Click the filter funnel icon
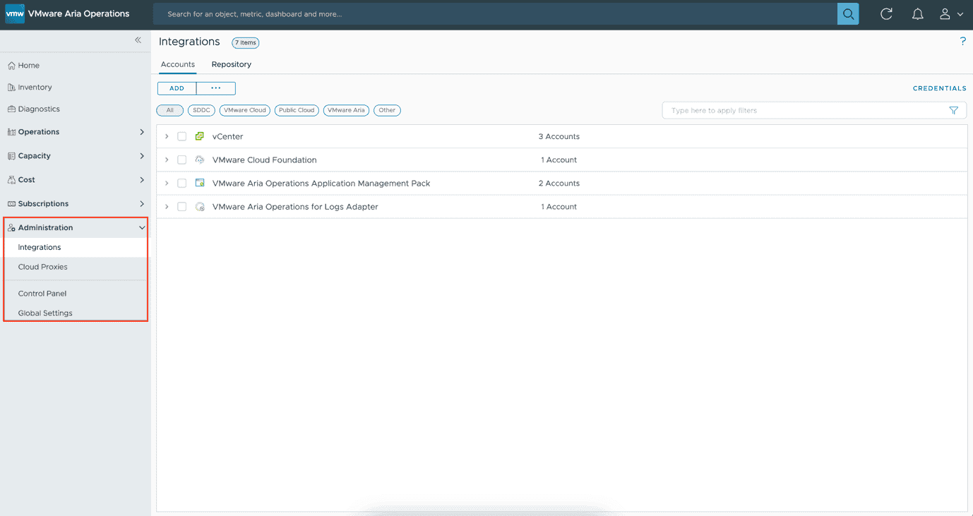 pyautogui.click(x=954, y=111)
